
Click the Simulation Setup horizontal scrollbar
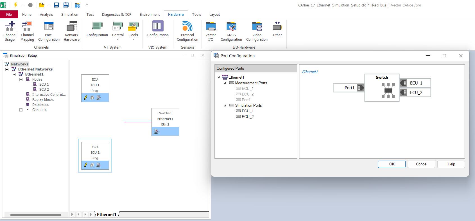[36, 215]
